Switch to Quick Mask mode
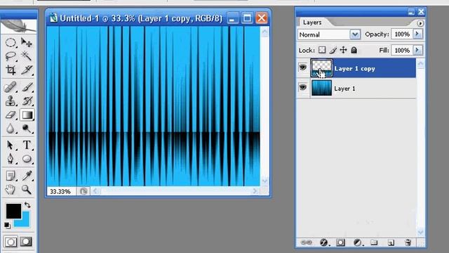 click(26, 242)
